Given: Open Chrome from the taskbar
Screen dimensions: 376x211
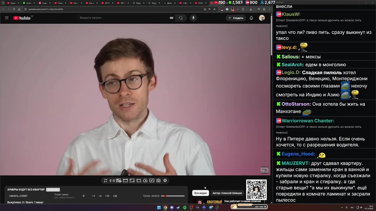Looking at the screenshot, I should point(165,207).
